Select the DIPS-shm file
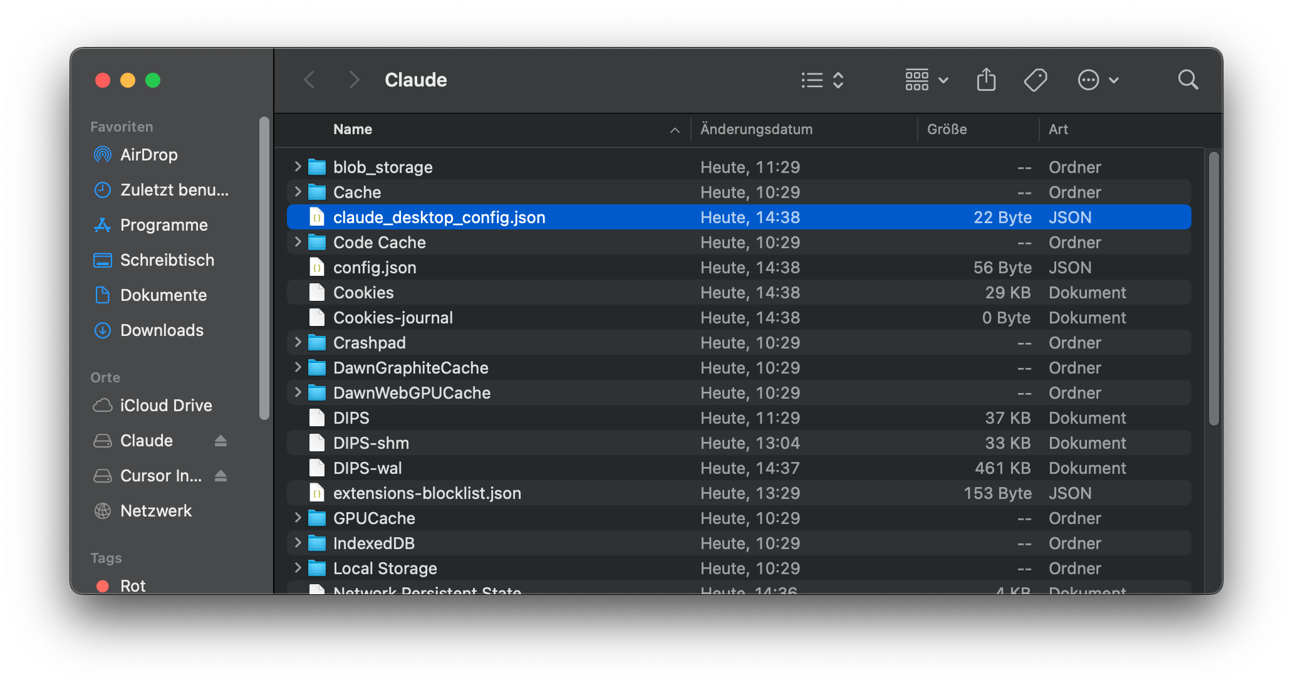 739,443
